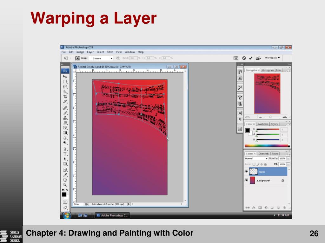Collapse the toolbox with double-arrow
Image resolution: width=325 pixels, height=243 pixels.
[x=62, y=65]
